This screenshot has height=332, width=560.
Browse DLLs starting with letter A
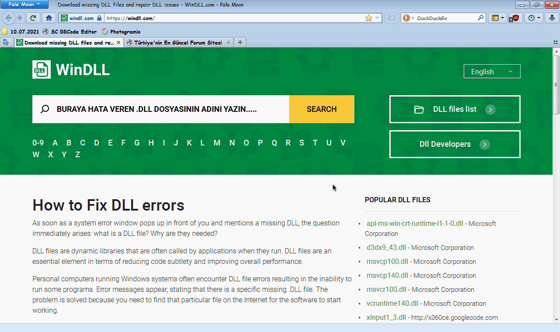(55, 143)
